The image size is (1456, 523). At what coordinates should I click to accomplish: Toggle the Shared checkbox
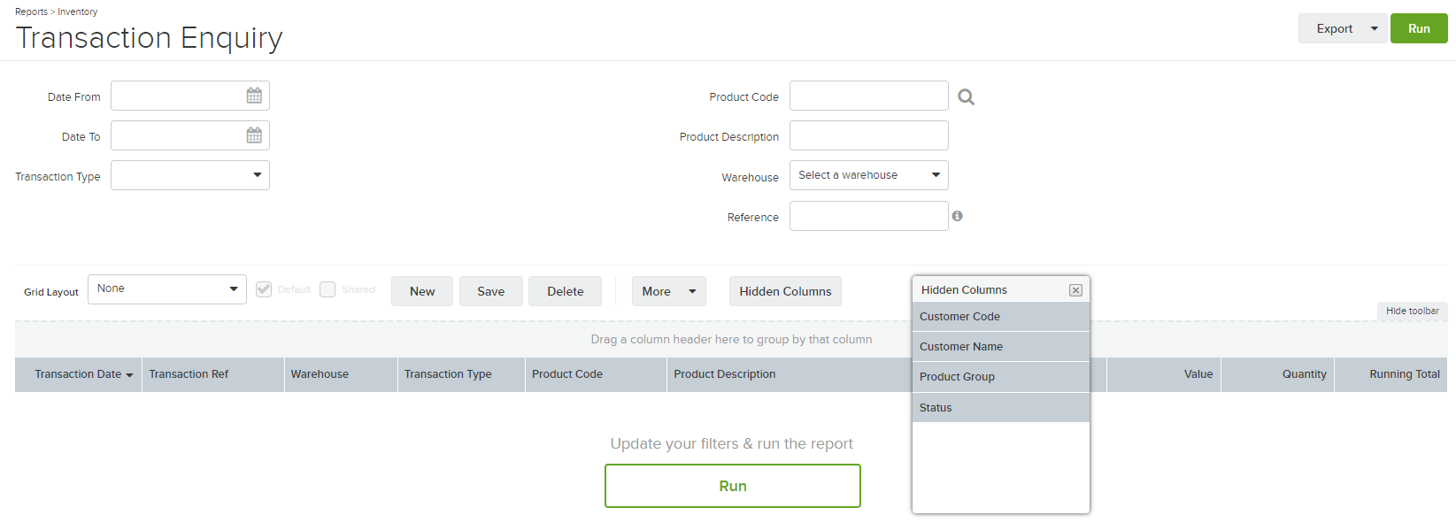327,289
